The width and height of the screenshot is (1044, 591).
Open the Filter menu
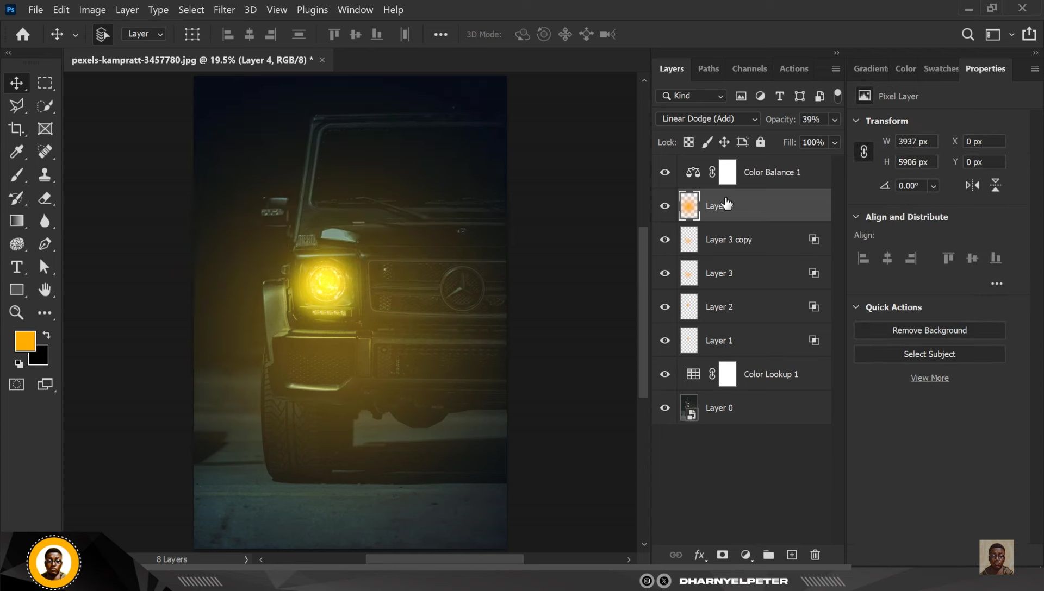point(224,10)
